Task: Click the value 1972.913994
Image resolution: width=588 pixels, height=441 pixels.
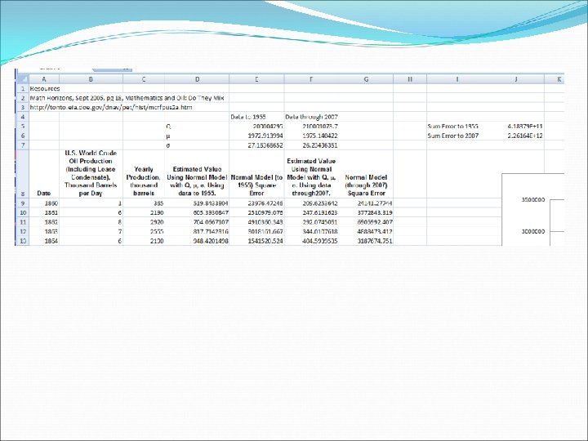Action: (x=265, y=136)
